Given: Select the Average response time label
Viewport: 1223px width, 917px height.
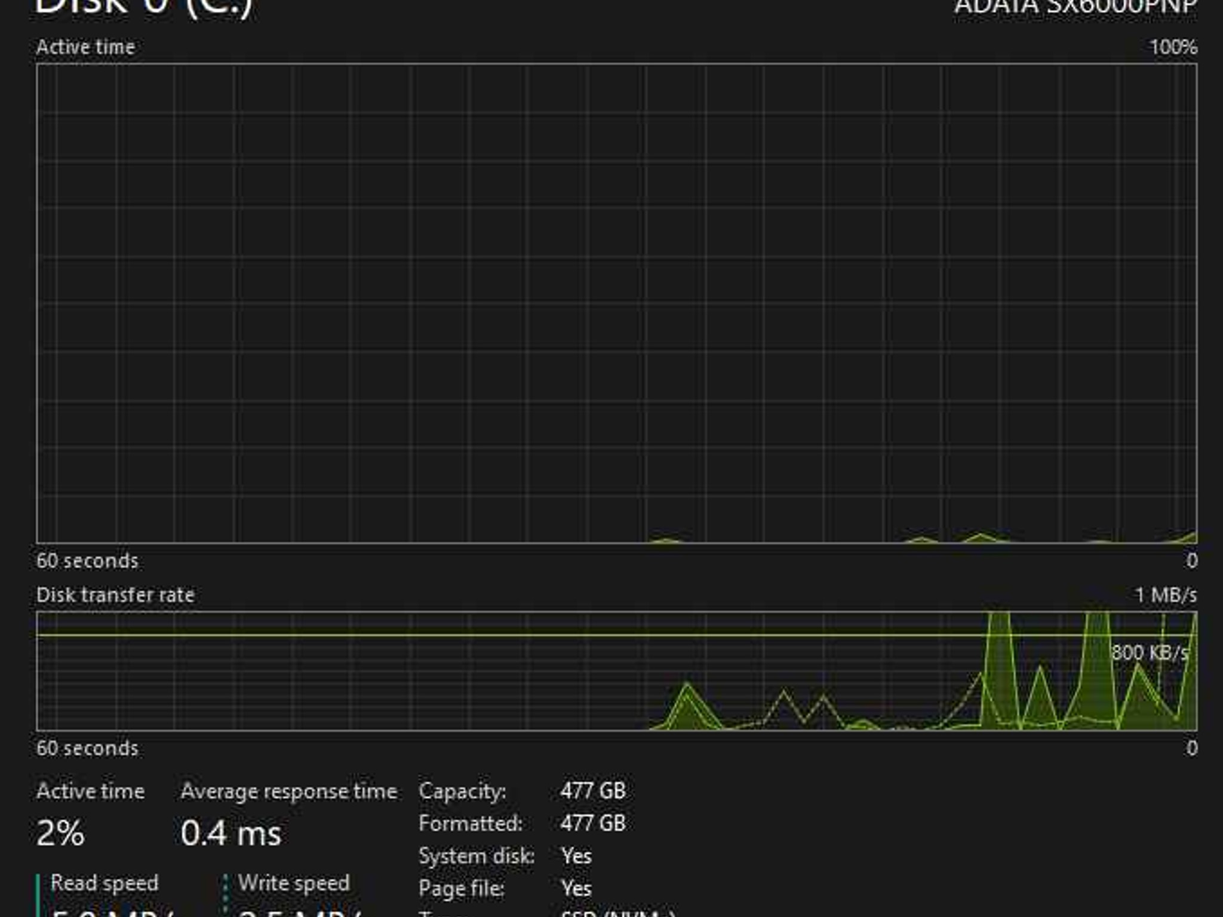Looking at the screenshot, I should pyautogui.click(x=289, y=792).
